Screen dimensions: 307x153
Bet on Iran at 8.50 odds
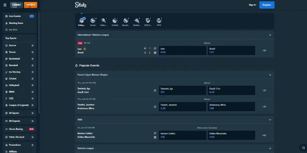click(182, 50)
